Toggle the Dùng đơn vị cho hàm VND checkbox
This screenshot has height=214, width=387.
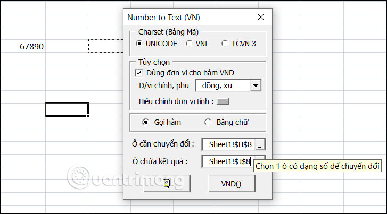(x=139, y=73)
